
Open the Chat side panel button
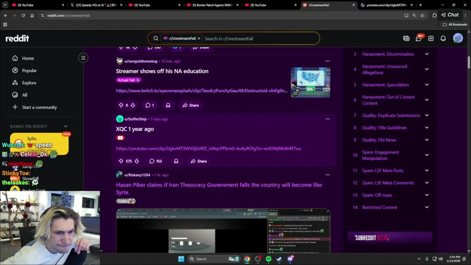click(450, 15)
